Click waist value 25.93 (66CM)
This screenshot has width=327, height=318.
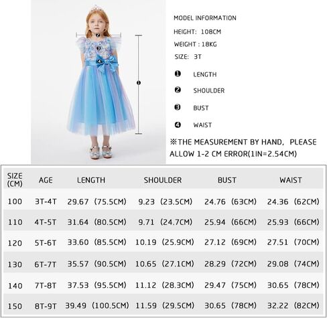[293, 222]
